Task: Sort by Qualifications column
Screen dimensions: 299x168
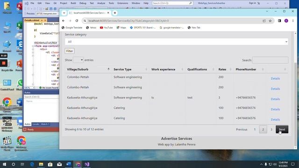Action: (200, 70)
